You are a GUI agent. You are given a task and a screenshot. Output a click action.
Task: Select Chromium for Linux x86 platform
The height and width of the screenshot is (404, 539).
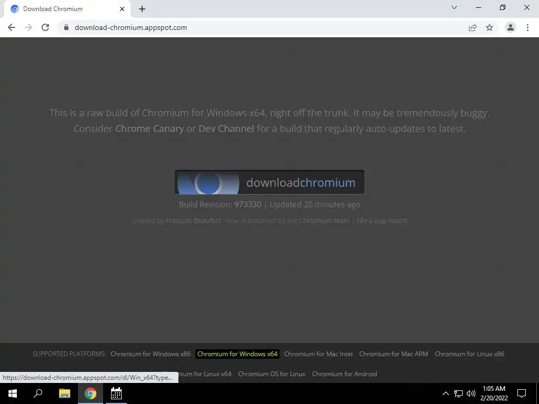click(469, 354)
